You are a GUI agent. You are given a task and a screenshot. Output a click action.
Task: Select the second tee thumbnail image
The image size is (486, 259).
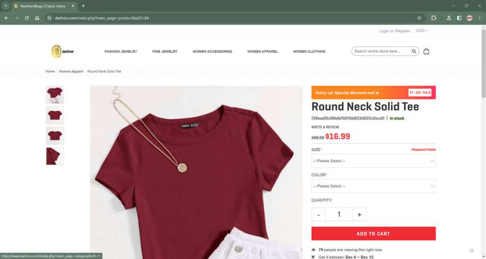55,115
